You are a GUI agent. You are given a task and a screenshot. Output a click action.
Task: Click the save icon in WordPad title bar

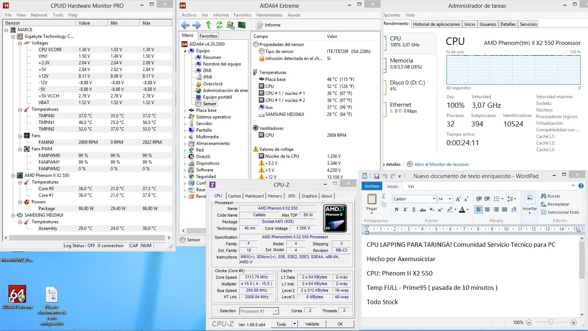tap(376, 176)
